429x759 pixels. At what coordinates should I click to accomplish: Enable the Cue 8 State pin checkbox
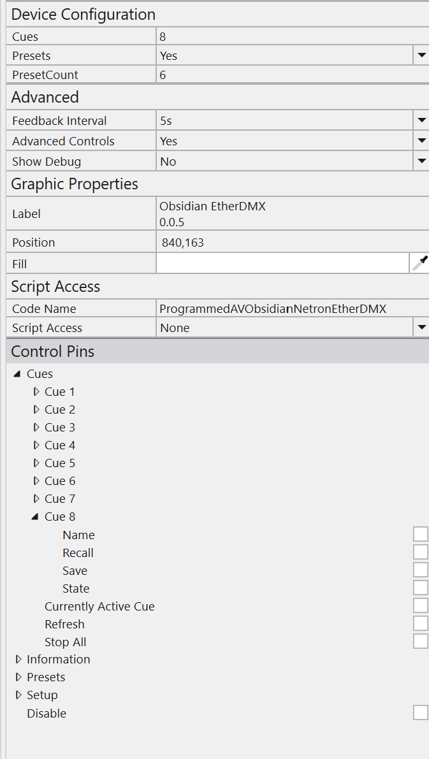(421, 588)
